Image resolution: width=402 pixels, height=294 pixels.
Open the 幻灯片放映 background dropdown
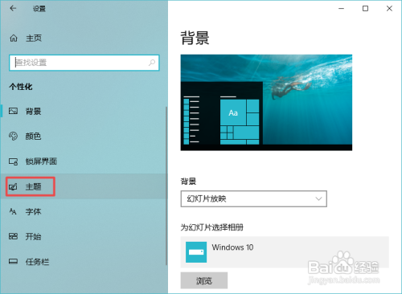(254, 198)
